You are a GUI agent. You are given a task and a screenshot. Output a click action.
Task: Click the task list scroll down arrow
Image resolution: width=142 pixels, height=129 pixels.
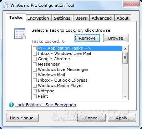click(x=125, y=96)
